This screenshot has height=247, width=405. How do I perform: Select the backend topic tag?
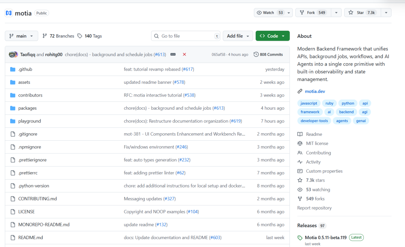(x=346, y=112)
